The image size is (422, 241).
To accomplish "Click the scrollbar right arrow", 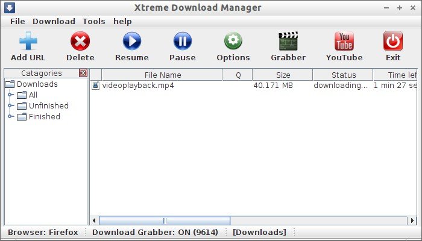I will [412, 221].
